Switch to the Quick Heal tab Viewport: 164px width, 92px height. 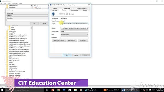pos(67,8)
